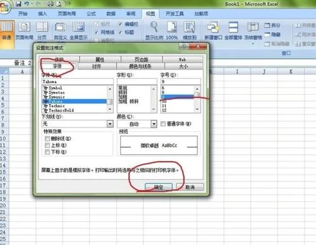Select font size 12 in the list
Viewport: 316px width, 245px height.
(178, 111)
